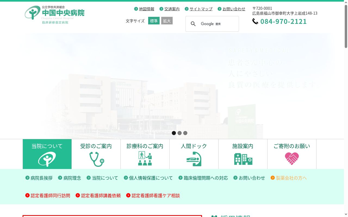Screen dimensions: 348x217
Task: Click the green arrow bullet beside 病院長挨拶
Action: [27, 178]
